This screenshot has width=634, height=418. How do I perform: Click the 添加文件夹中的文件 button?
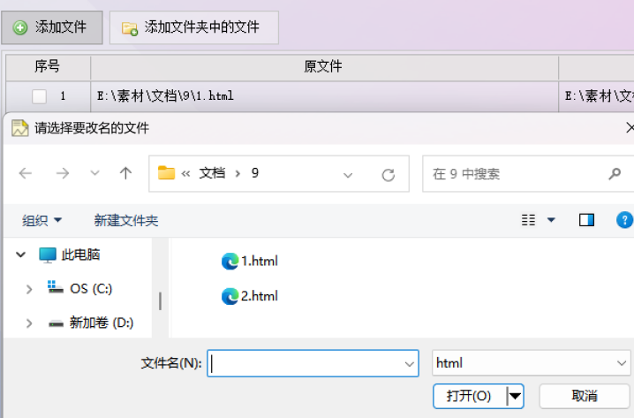pos(194,27)
